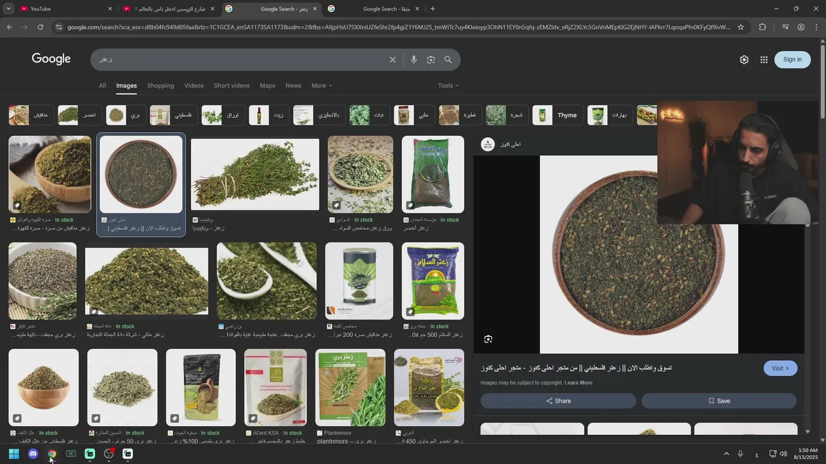Share the previewed image
The height and width of the screenshot is (464, 826).
click(558, 401)
